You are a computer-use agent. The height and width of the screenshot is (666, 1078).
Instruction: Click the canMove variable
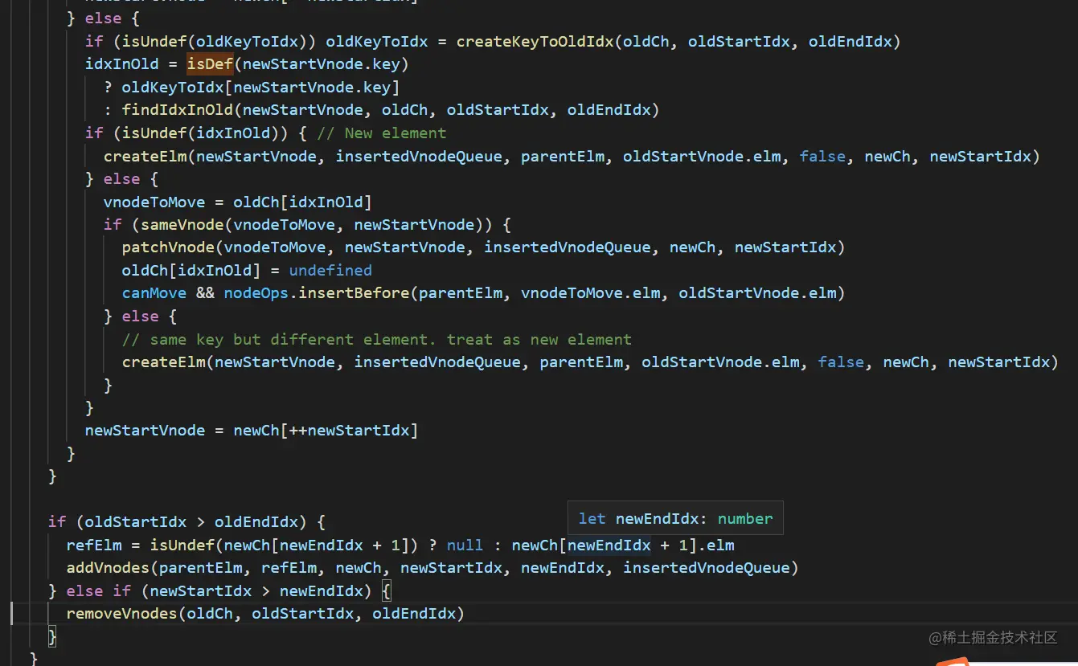(x=154, y=293)
